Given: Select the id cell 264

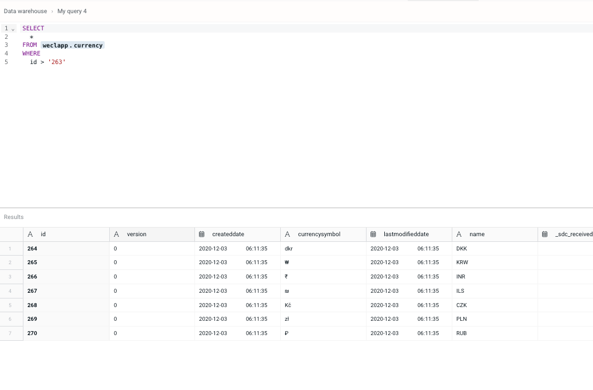Looking at the screenshot, I should pos(66,249).
